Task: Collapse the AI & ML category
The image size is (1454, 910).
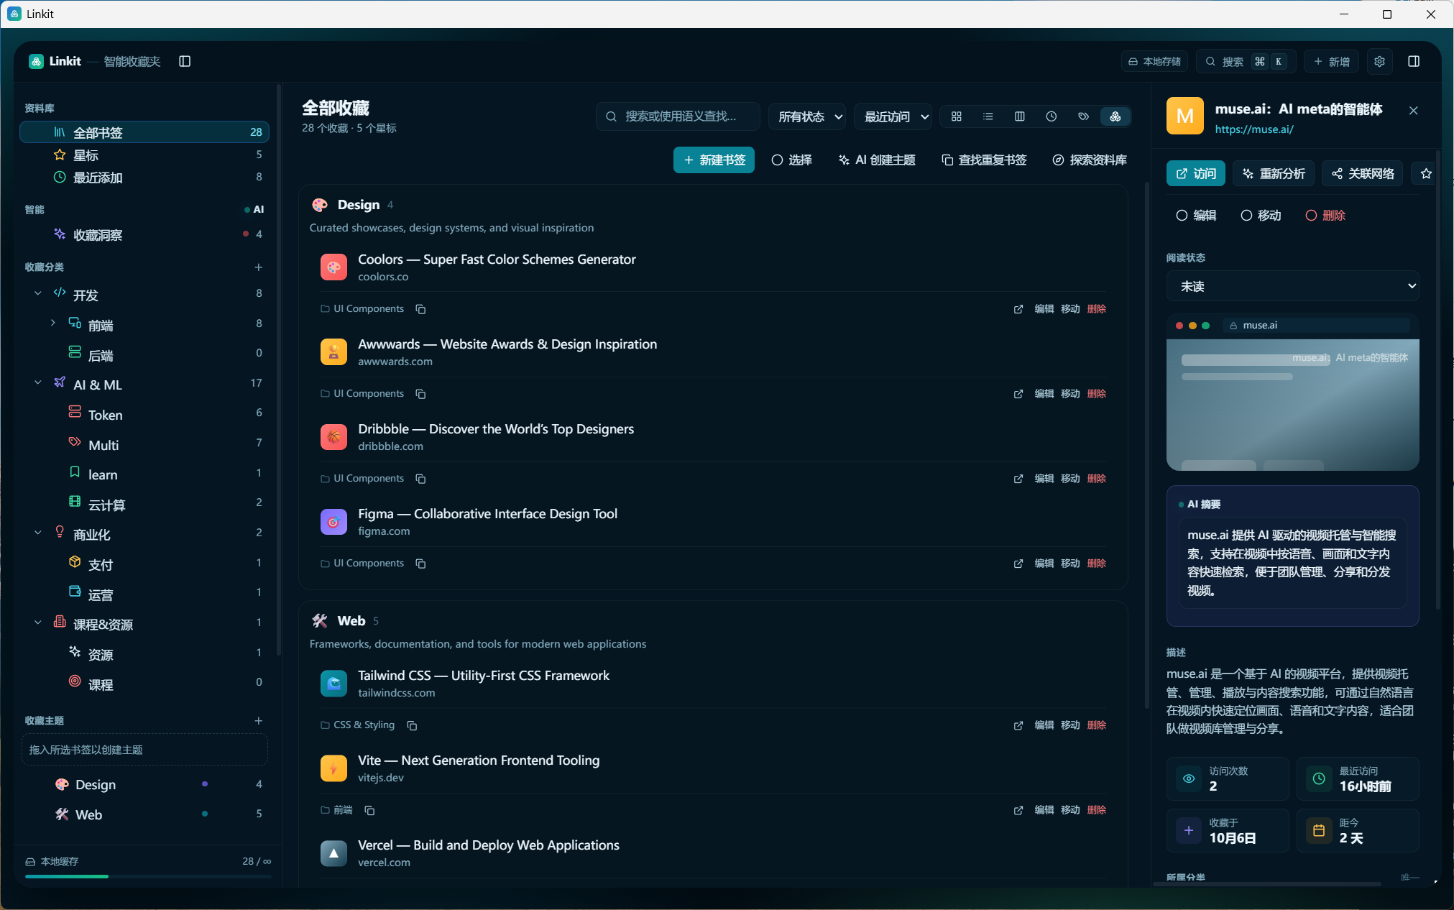Action: 38,383
